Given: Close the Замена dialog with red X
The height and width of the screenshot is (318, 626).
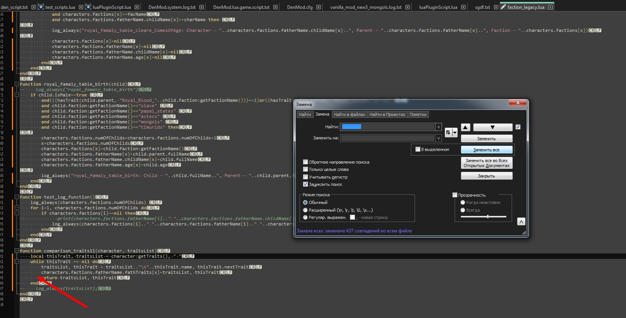Looking at the screenshot, I should (x=518, y=103).
